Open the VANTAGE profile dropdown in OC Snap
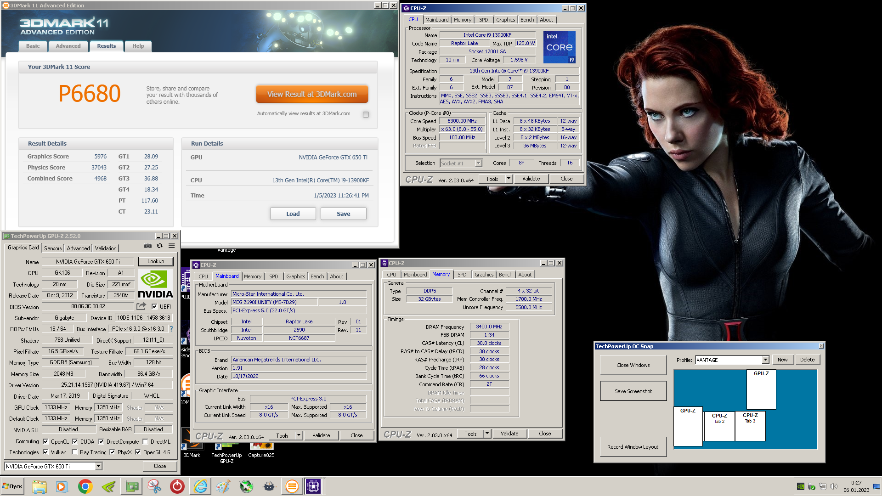This screenshot has width=882, height=496. tap(765, 360)
